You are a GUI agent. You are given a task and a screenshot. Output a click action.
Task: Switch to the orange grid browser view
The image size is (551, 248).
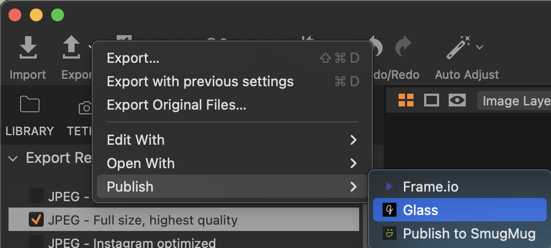[x=406, y=101]
